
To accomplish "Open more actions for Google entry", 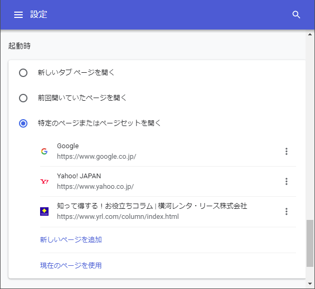I will [287, 151].
